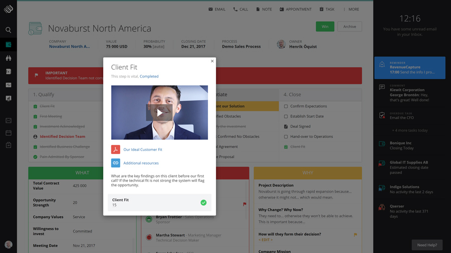Click the Novaburst North A... company link
Image resolution: width=451 pixels, height=253 pixels.
pos(69,46)
